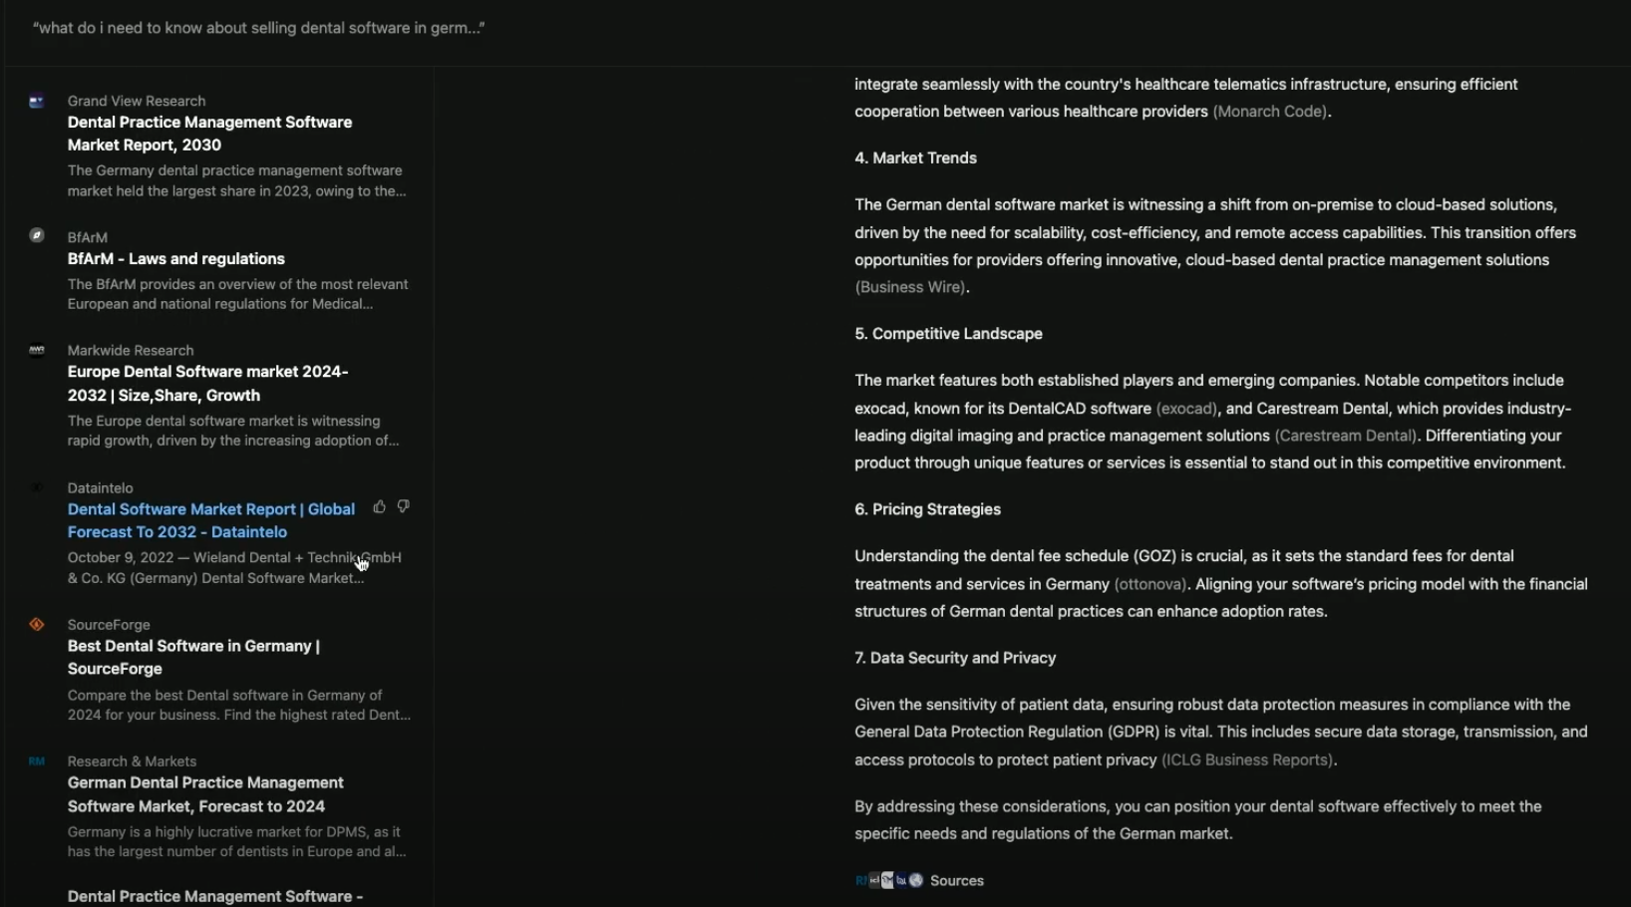Screen dimensions: 1631x907
Task: Click the Business Wire citation
Action: tap(910, 287)
